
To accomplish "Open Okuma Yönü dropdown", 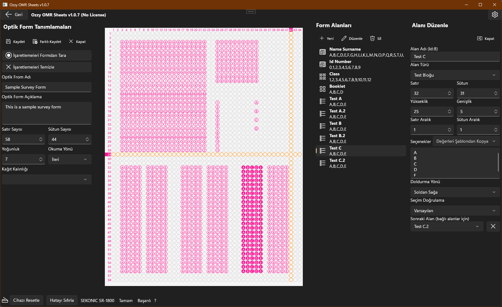I will pos(70,159).
